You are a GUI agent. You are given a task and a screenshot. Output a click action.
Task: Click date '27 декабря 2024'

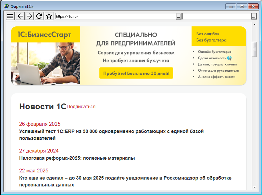pyautogui.click(x=39, y=151)
